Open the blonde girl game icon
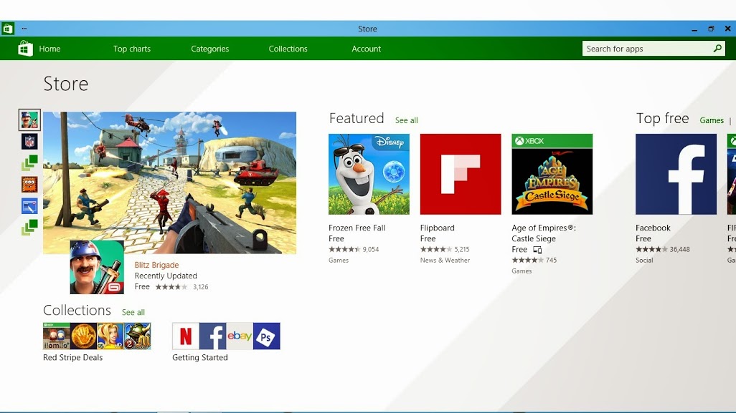Viewport: 736px width, 413px height. tap(110, 336)
